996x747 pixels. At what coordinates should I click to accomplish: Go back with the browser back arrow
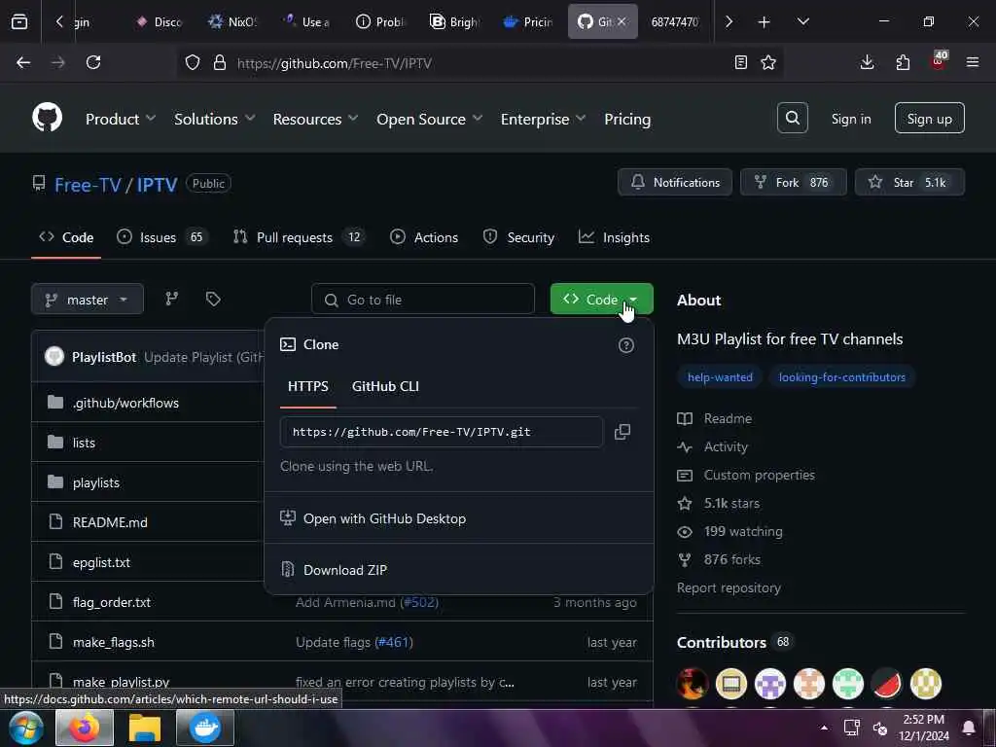pos(23,62)
